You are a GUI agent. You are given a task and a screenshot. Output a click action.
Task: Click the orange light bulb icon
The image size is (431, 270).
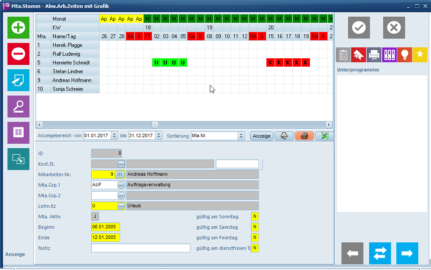(x=405, y=55)
